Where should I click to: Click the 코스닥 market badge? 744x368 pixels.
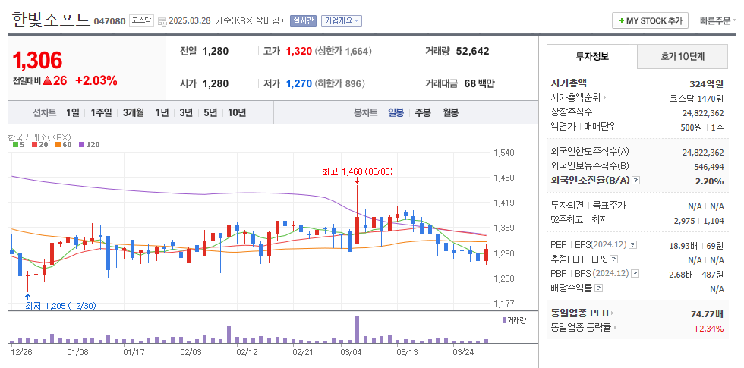click(x=142, y=21)
